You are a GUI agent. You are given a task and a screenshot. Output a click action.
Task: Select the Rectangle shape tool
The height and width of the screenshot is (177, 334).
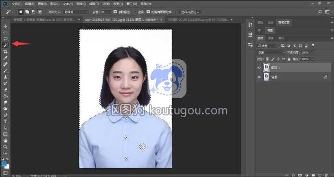pyautogui.click(x=5, y=134)
